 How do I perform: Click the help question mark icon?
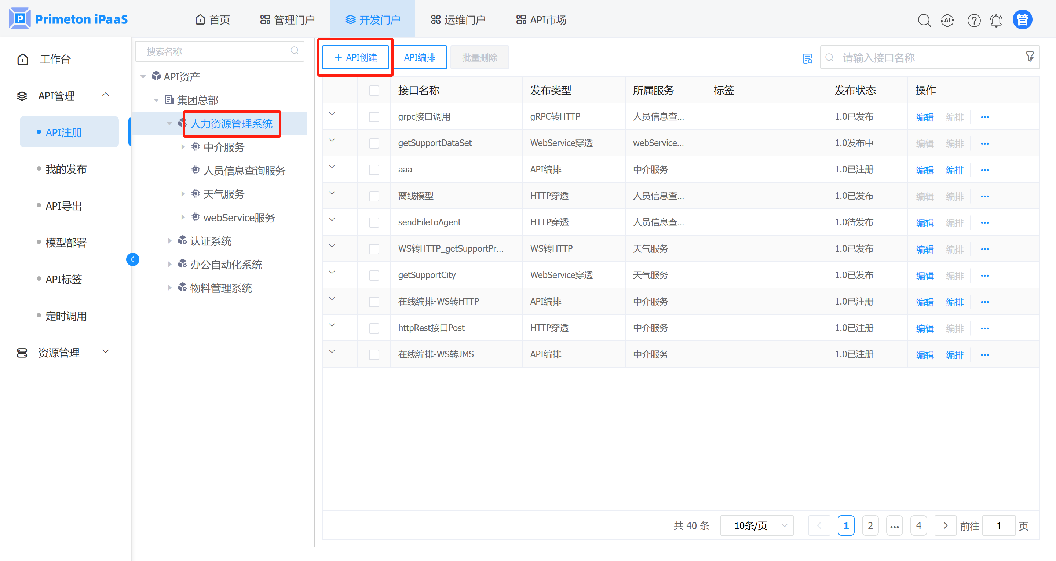click(x=973, y=20)
